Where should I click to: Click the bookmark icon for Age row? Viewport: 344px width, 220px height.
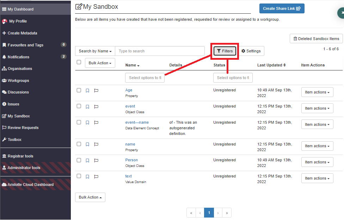coord(87,90)
